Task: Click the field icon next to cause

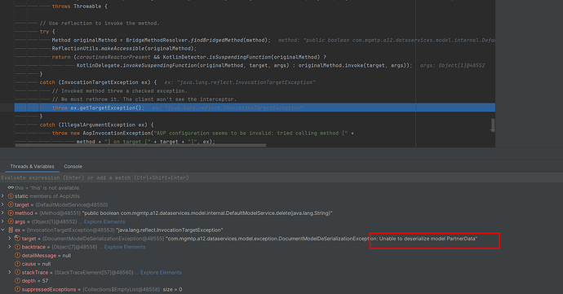Action: pos(17,264)
